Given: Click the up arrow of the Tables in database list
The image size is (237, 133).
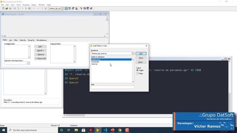Looking at the screenshot, I should [133, 60].
